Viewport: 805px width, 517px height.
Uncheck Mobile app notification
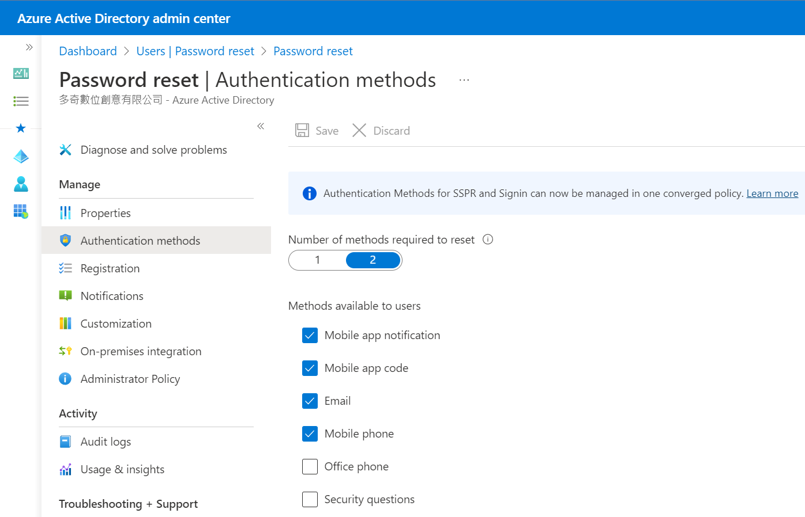tap(310, 335)
